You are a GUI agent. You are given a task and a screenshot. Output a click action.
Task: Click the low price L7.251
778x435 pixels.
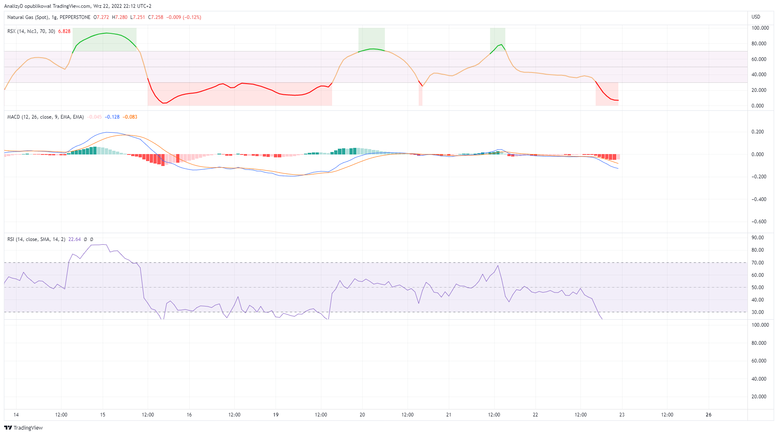tap(138, 17)
